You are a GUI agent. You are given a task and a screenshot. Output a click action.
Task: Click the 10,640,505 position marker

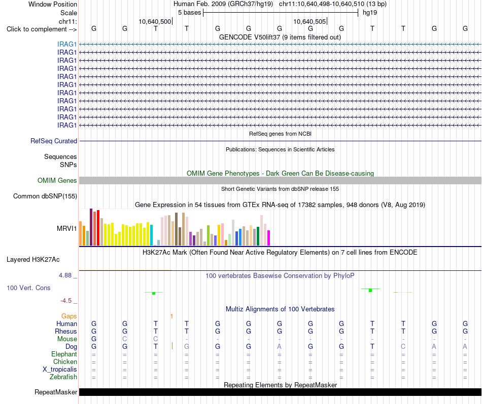point(309,21)
